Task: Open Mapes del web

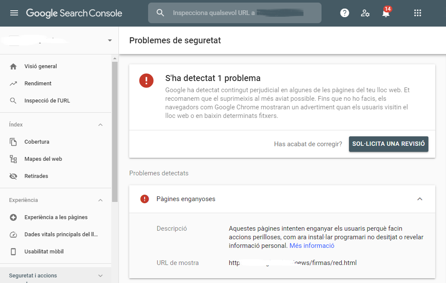Action: click(x=43, y=159)
